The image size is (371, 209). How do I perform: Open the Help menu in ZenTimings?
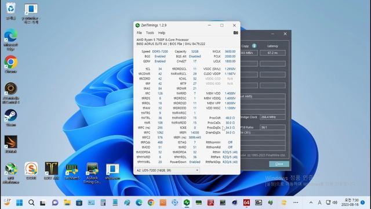pos(162,33)
